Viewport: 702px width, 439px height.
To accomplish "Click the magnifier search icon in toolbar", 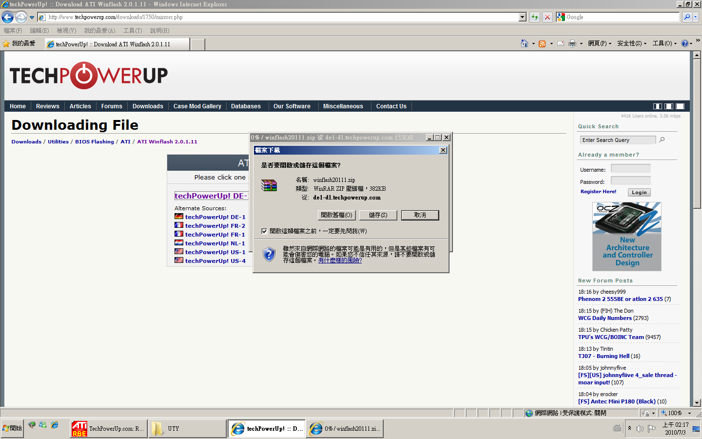I will pyautogui.click(x=687, y=17).
